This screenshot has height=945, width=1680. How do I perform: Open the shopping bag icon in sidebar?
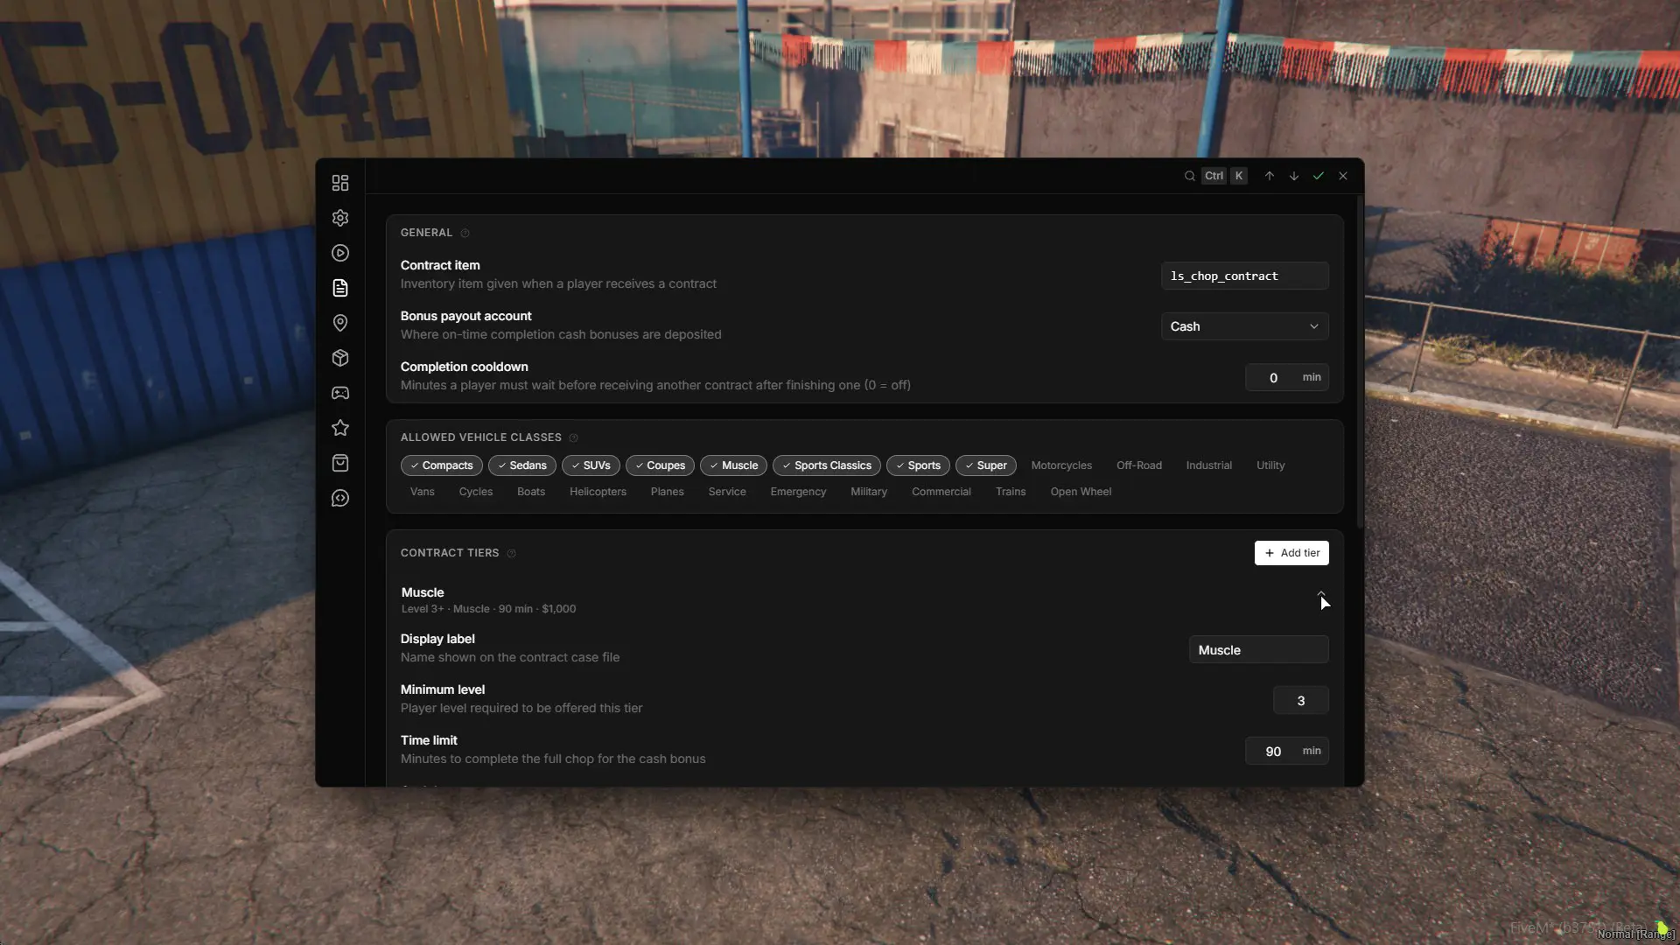340,463
